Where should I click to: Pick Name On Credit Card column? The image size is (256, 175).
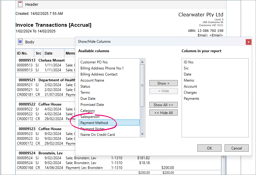coord(98,135)
